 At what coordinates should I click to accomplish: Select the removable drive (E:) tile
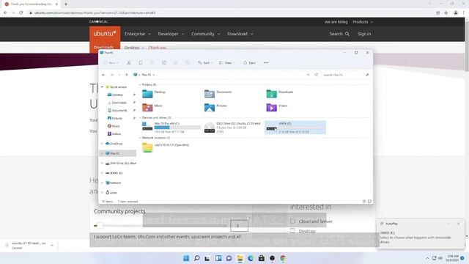295,127
